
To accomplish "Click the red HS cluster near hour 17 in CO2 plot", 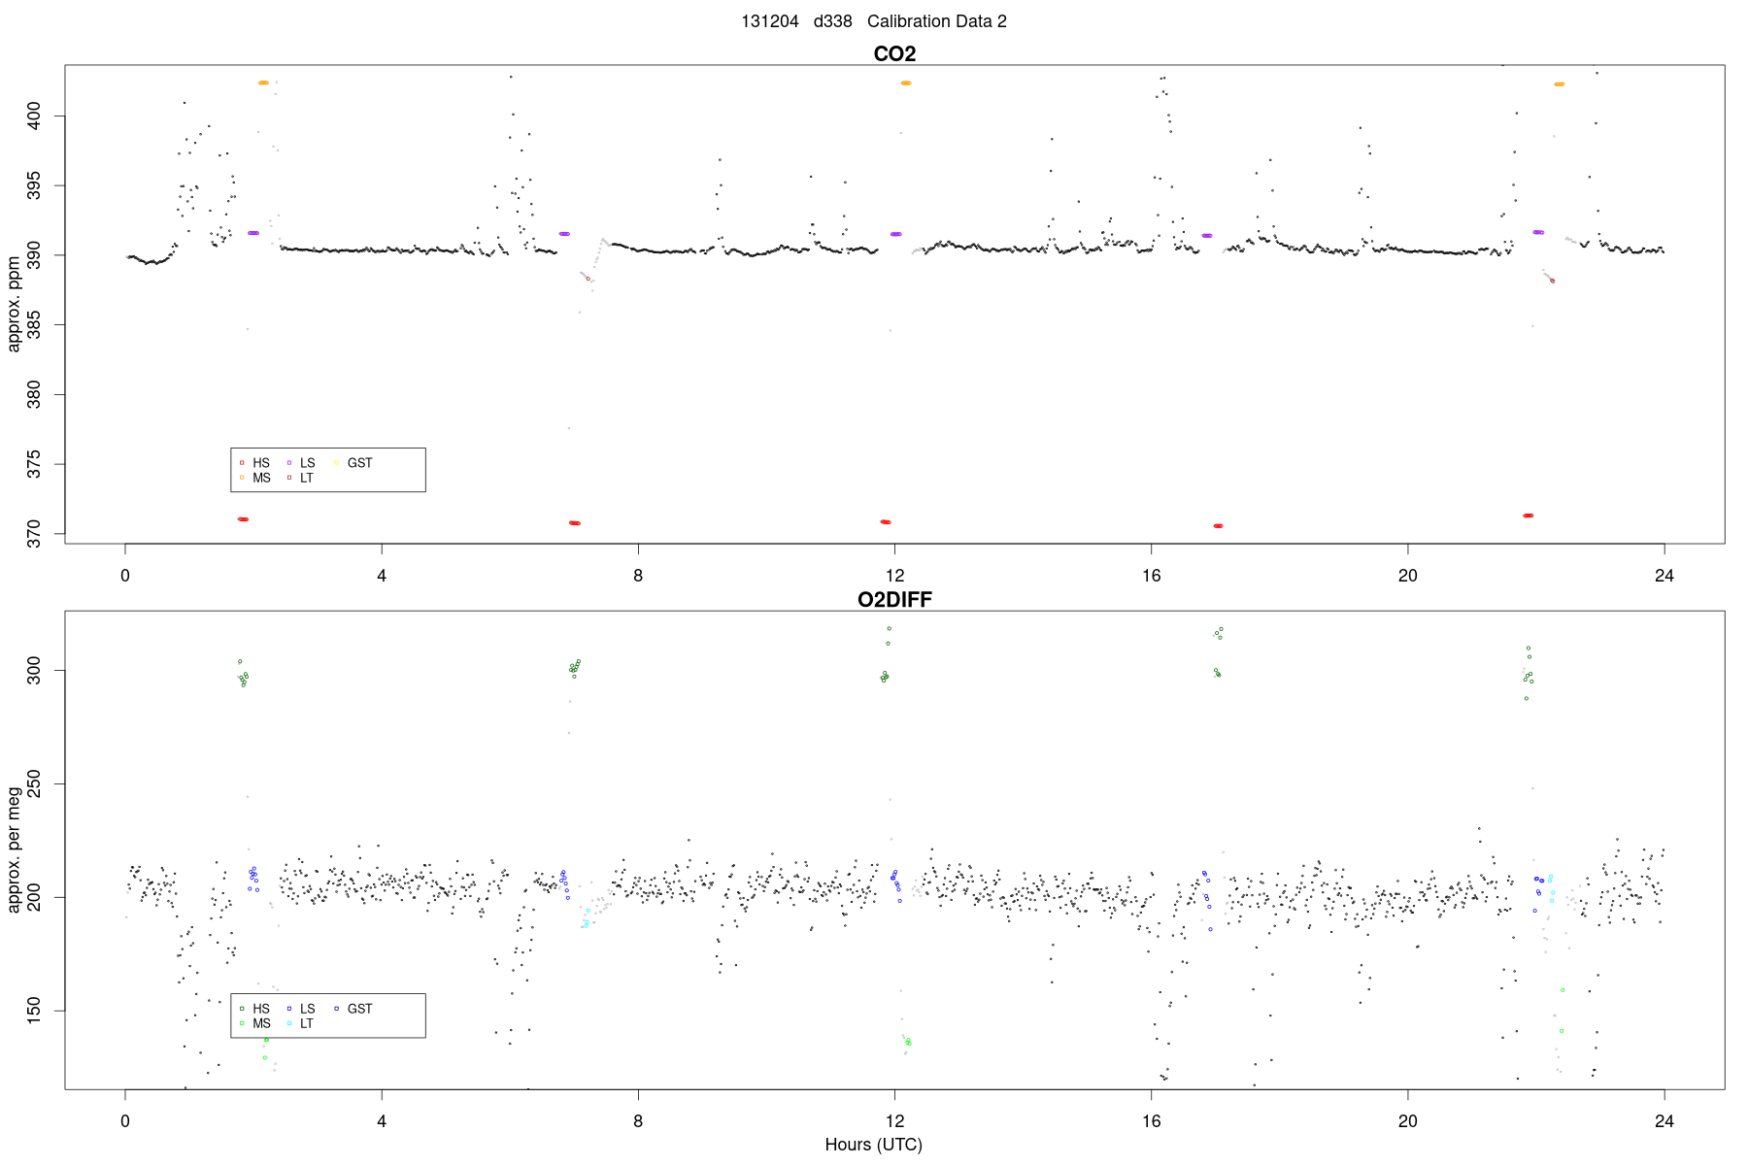I will pos(1218,526).
